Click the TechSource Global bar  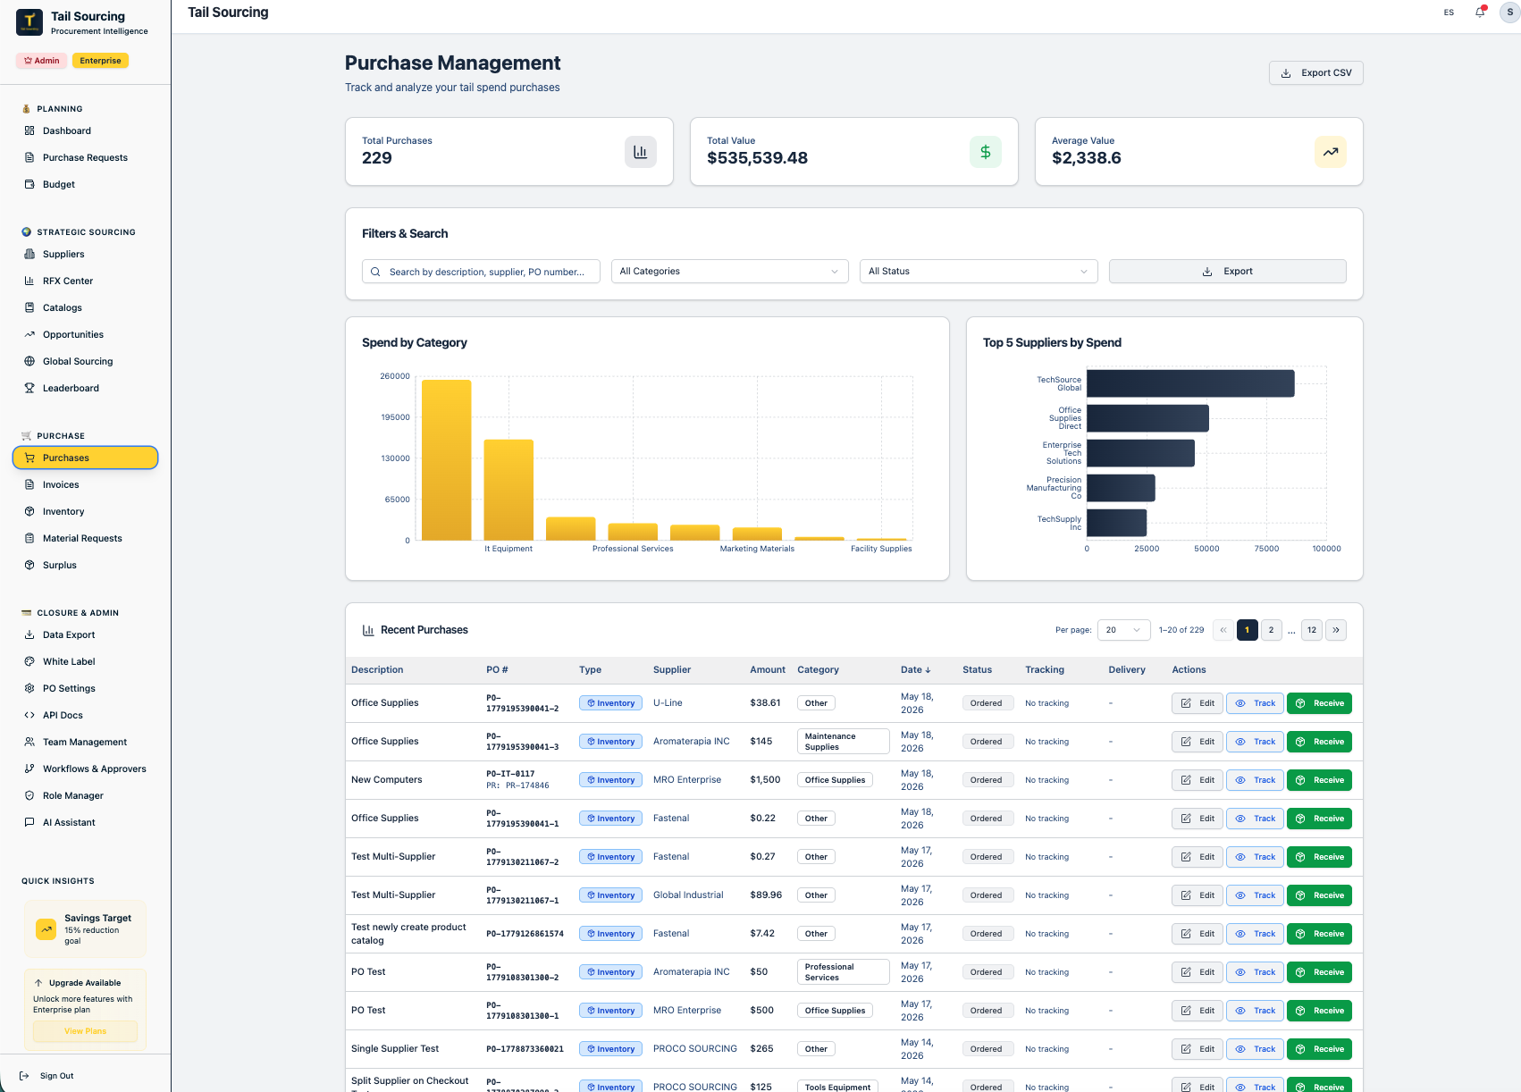click(x=1190, y=383)
